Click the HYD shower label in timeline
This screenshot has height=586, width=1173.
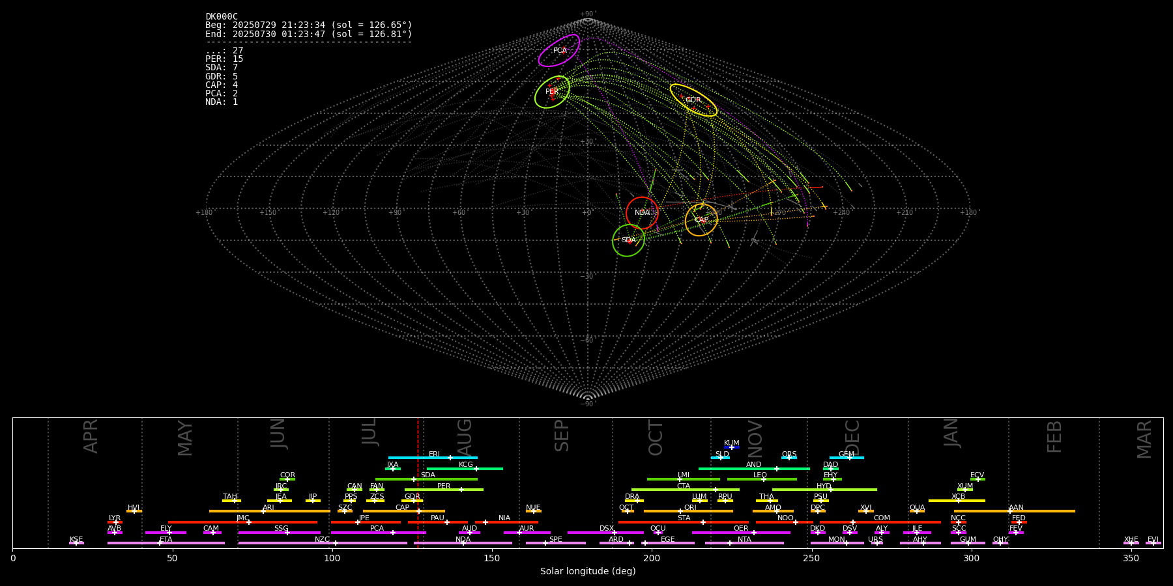824,486
